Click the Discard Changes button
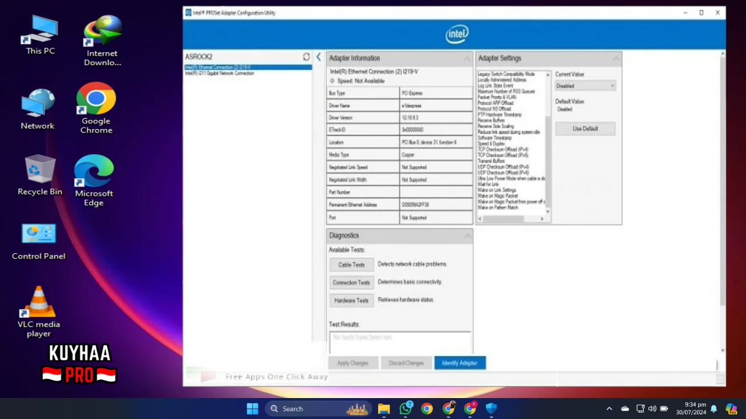 [x=406, y=363]
